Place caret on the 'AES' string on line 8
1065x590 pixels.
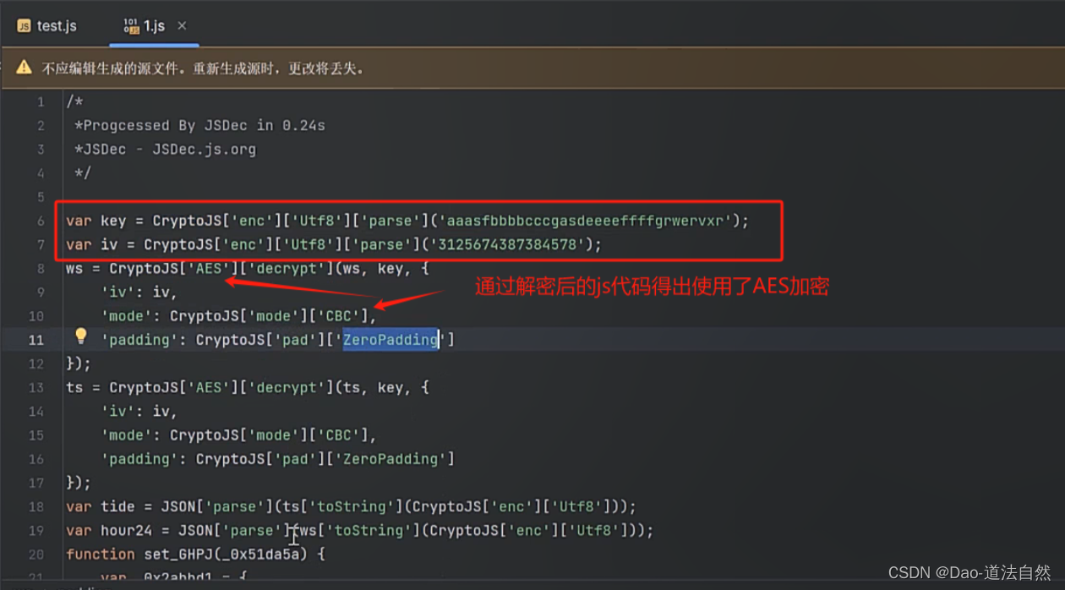coord(207,268)
